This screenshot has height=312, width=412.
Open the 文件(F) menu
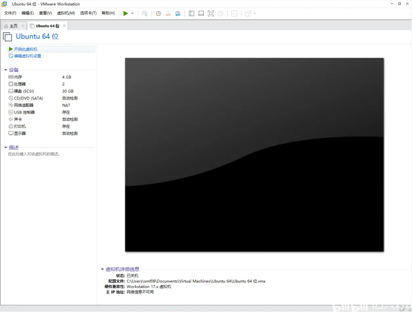pyautogui.click(x=10, y=13)
